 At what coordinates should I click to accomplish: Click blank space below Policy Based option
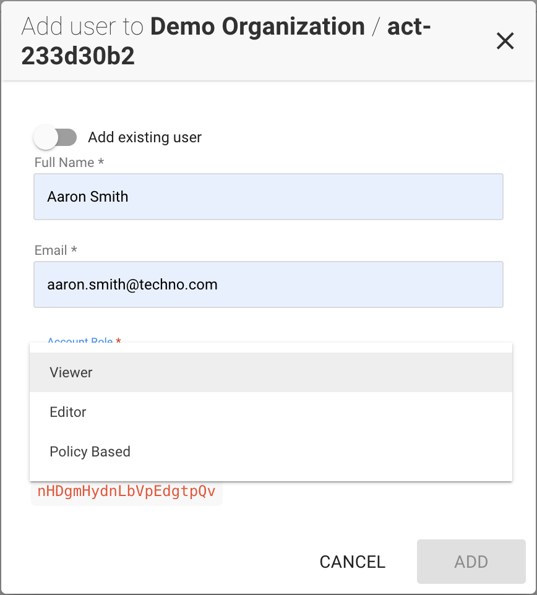[x=271, y=476]
